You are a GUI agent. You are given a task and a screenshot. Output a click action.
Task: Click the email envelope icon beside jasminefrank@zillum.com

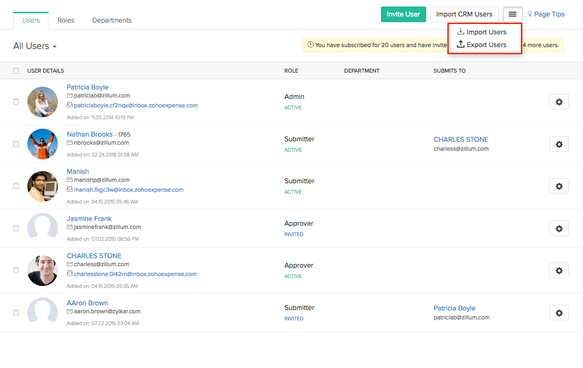click(69, 227)
